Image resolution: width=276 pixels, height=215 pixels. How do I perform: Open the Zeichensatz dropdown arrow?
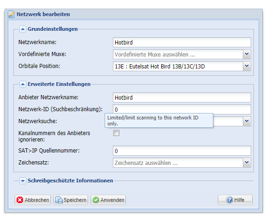247,163
